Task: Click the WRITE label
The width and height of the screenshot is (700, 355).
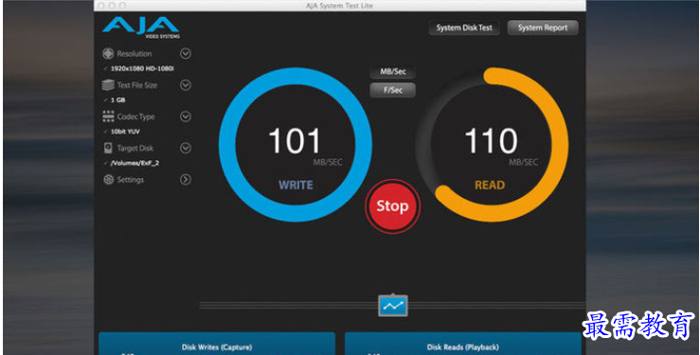Action: [296, 186]
